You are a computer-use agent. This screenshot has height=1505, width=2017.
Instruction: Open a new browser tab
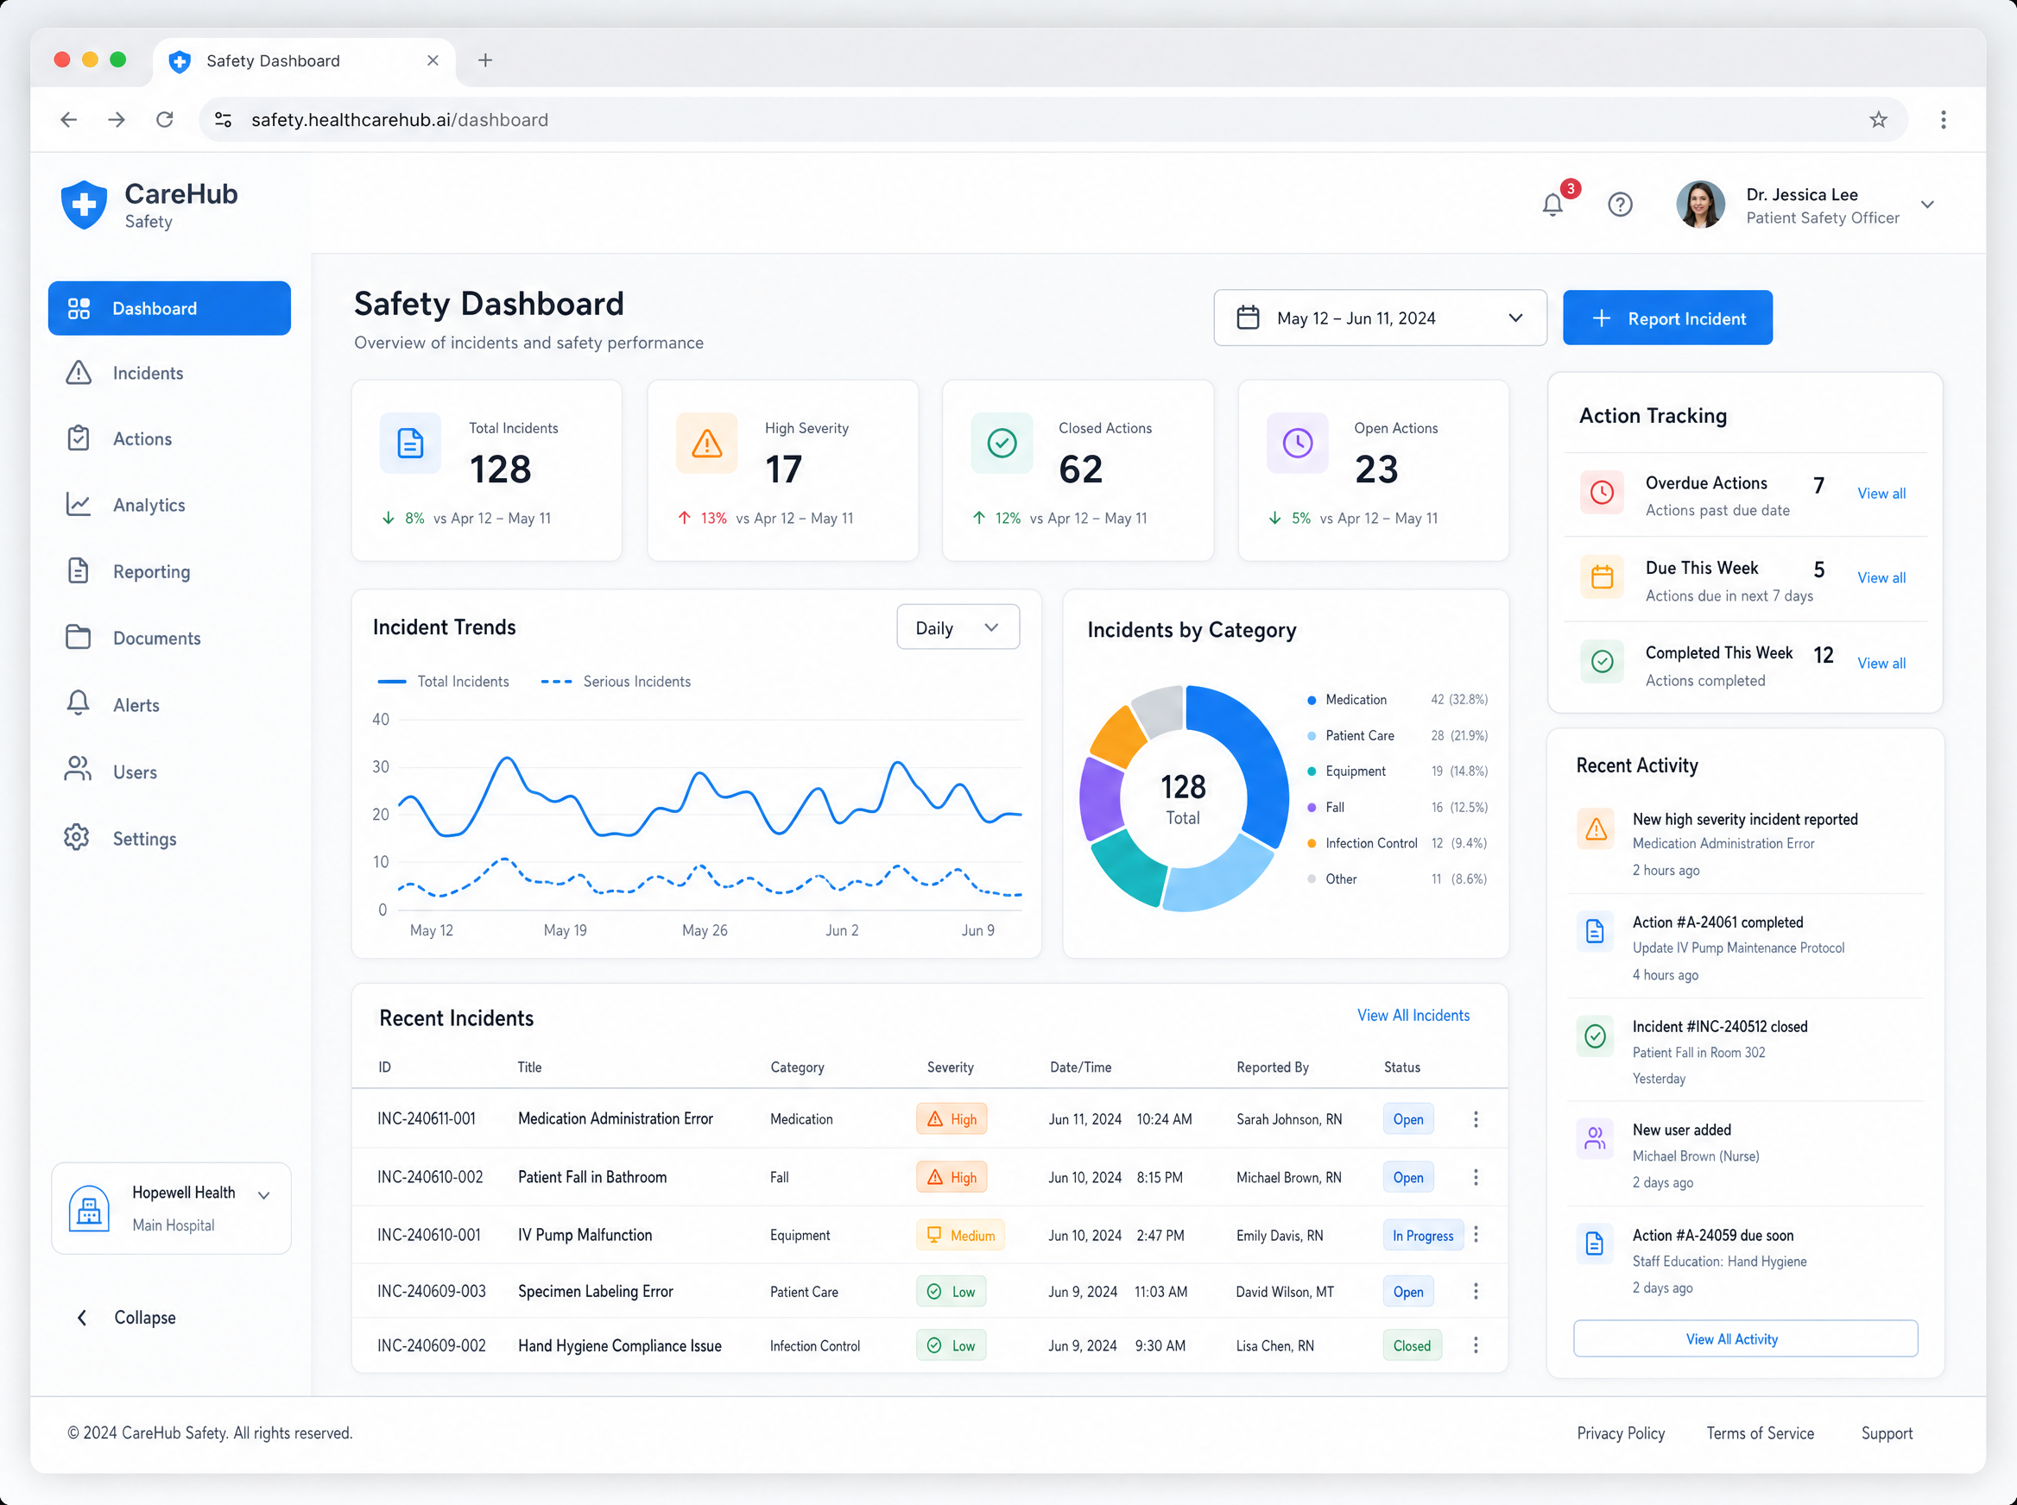[x=485, y=60]
